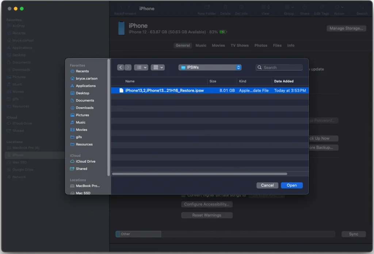
Task: Select Applications in dialog sidebar
Action: pyautogui.click(x=85, y=86)
